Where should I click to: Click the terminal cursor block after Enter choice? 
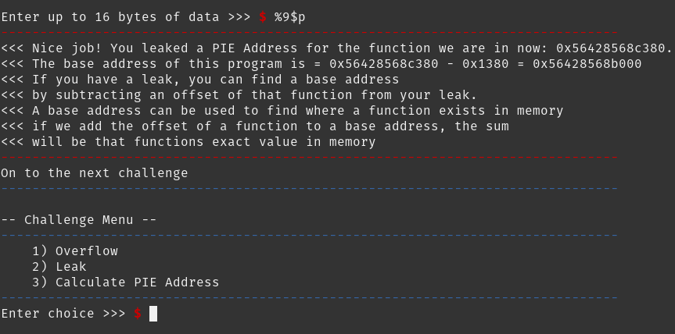153,314
